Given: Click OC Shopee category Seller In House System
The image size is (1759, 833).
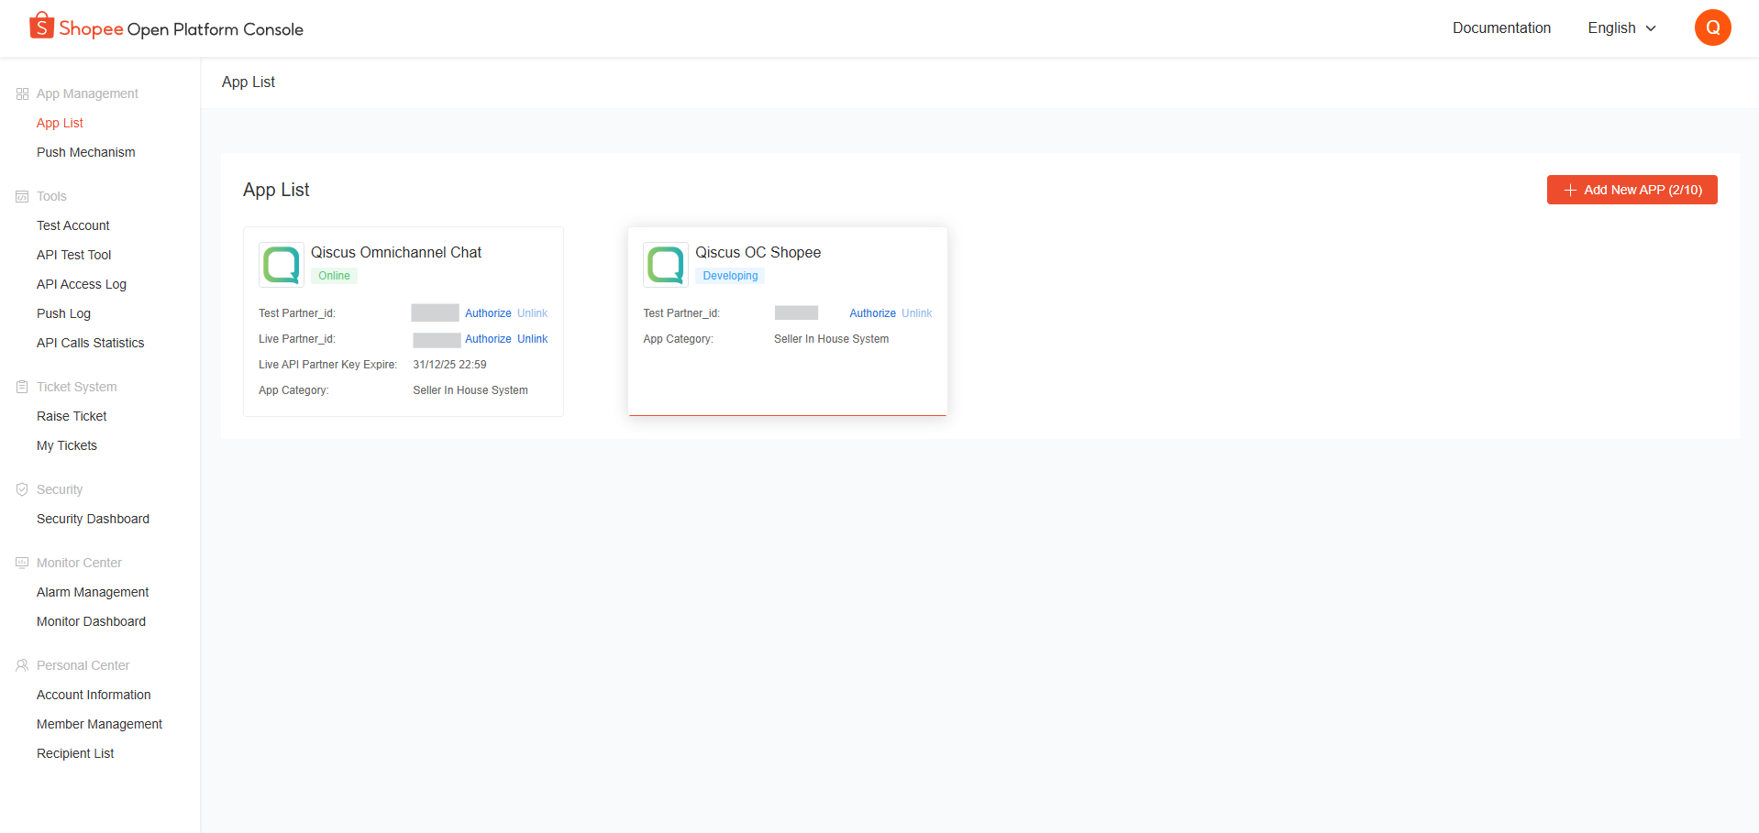Looking at the screenshot, I should coord(831,339).
